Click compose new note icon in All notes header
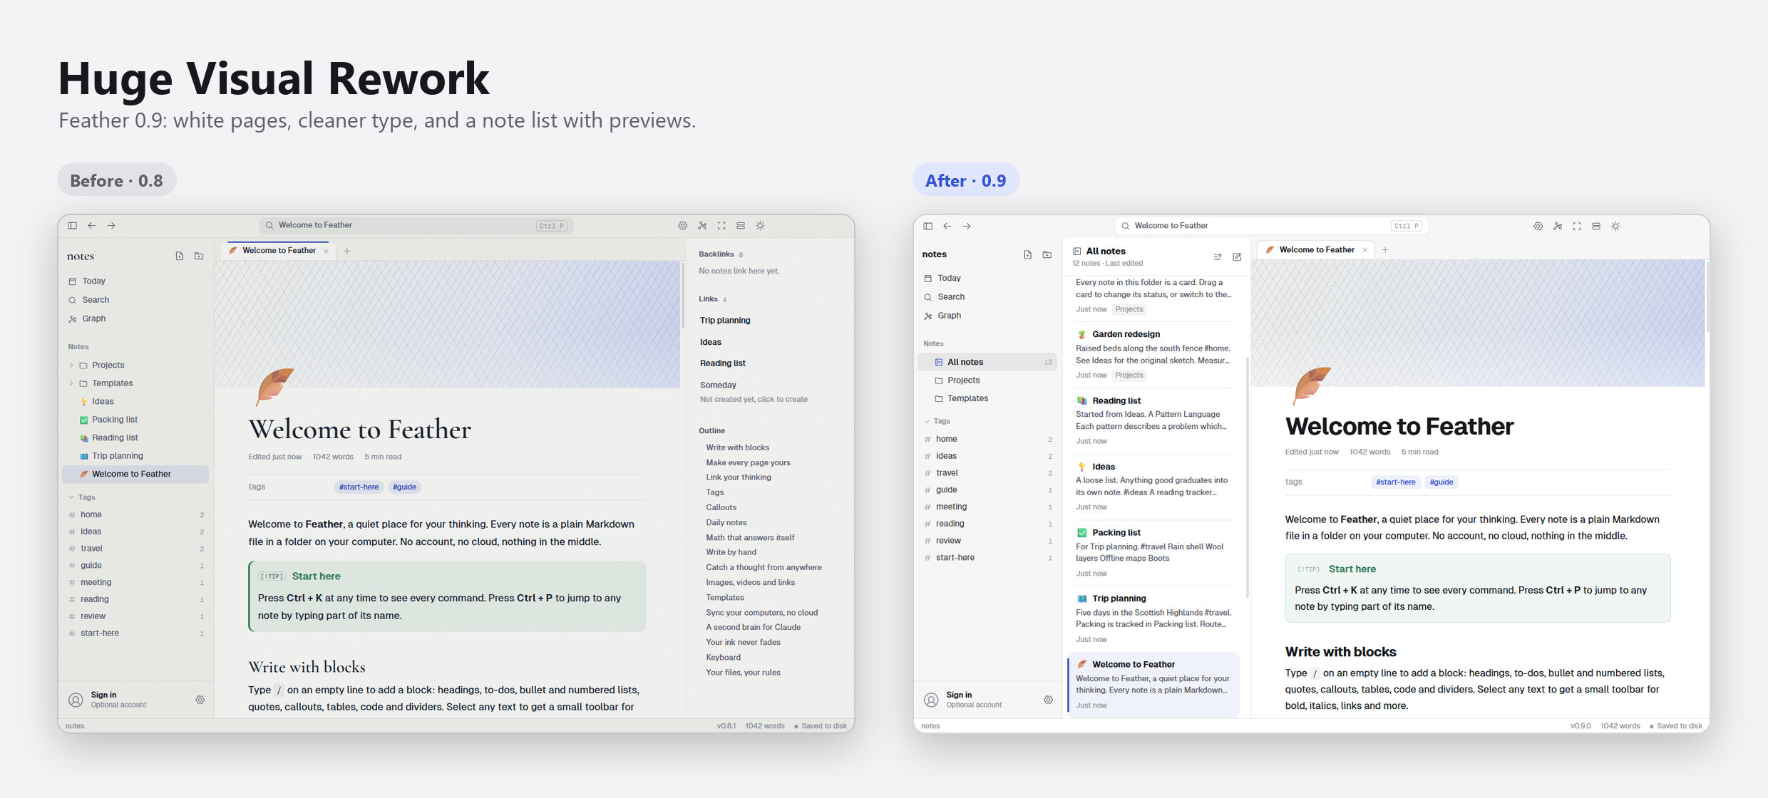The image size is (1768, 798). click(x=1237, y=256)
